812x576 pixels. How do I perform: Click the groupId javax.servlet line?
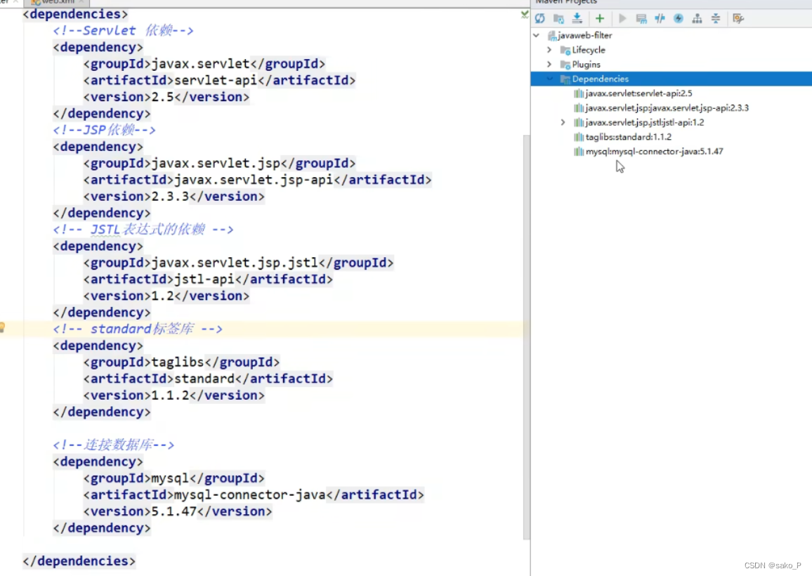[204, 64]
